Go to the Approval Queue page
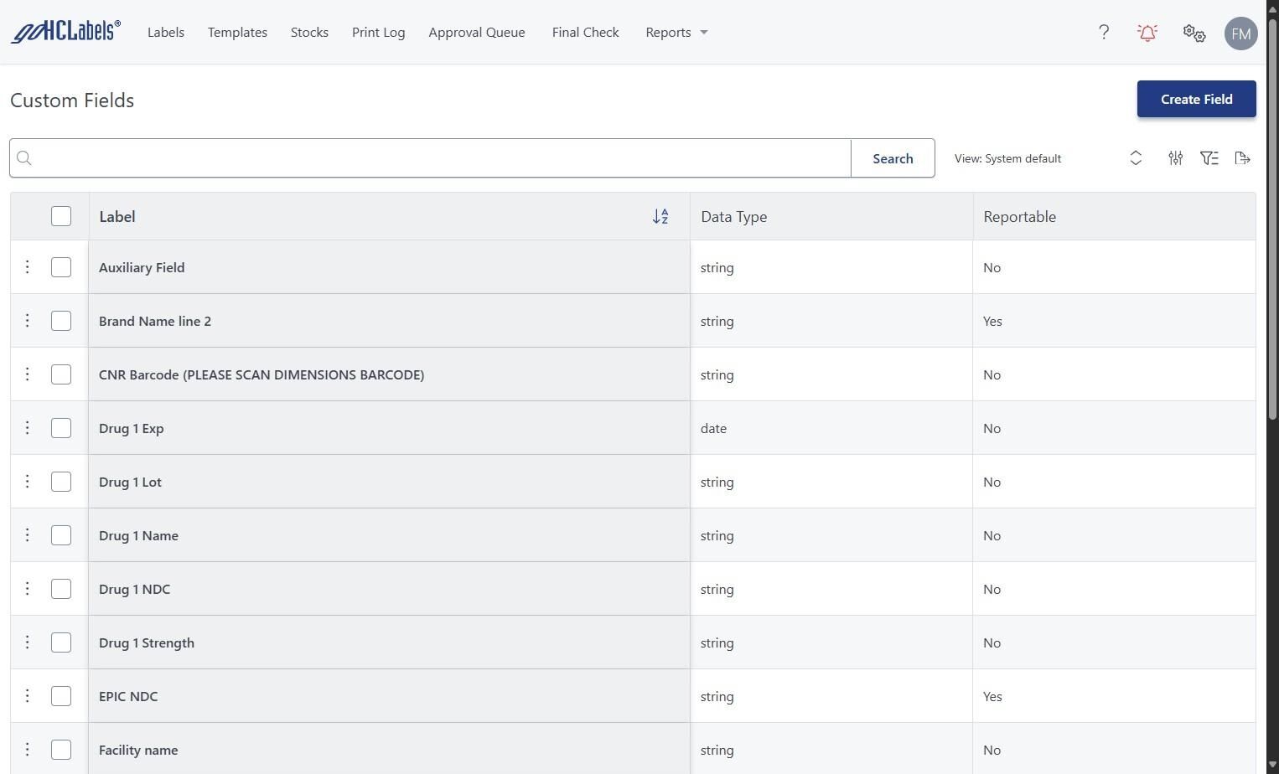Image resolution: width=1279 pixels, height=774 pixels. (x=477, y=33)
